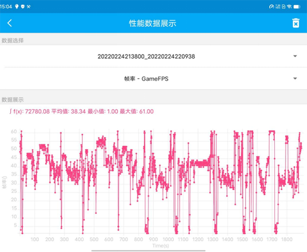
Task: Delete data with the trash can icon
Action: [x=295, y=23]
